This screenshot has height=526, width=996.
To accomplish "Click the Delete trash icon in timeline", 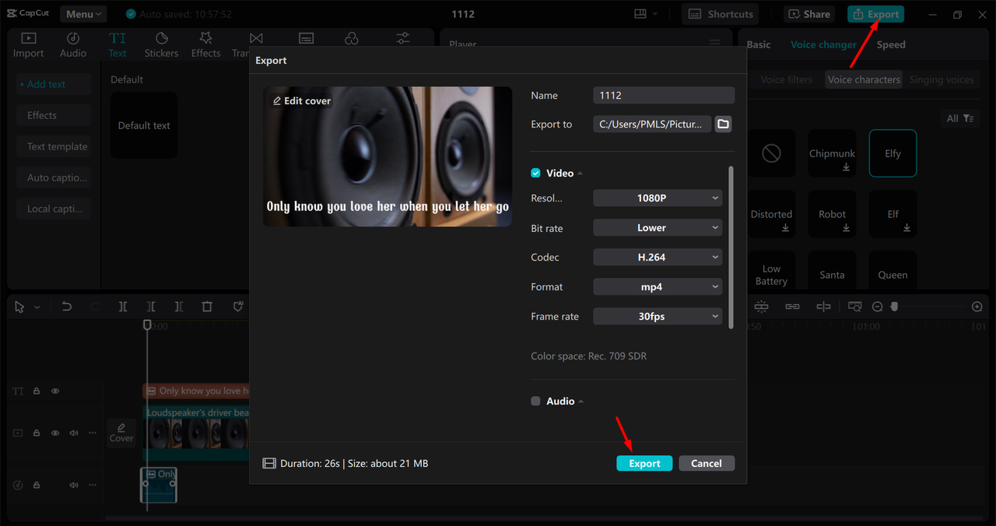I will [x=207, y=307].
